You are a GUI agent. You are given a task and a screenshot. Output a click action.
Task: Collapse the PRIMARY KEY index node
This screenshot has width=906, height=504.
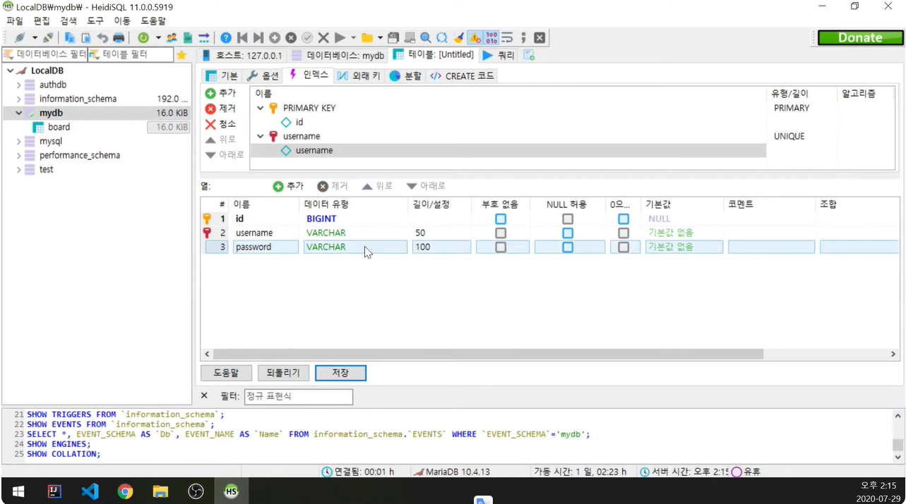pos(261,108)
